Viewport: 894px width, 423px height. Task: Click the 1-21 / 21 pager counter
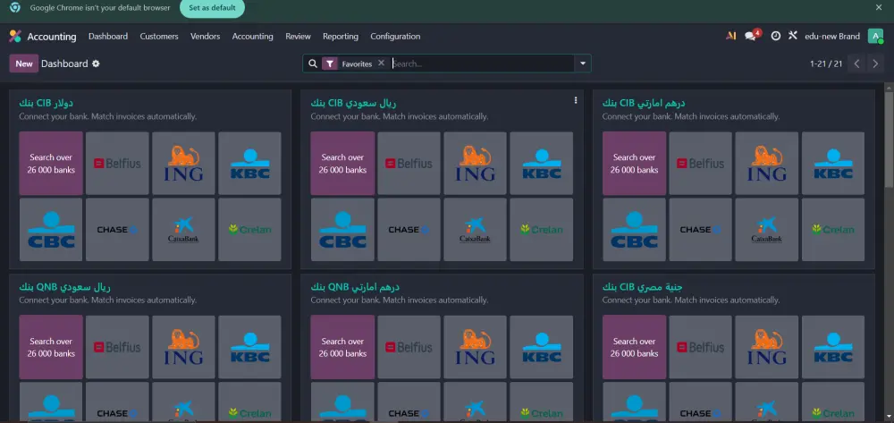point(825,63)
